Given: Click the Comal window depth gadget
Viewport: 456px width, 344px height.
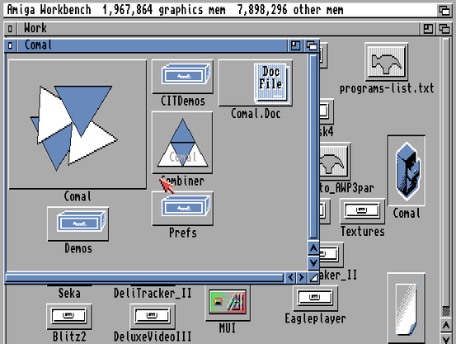Looking at the screenshot, I should click(x=312, y=45).
